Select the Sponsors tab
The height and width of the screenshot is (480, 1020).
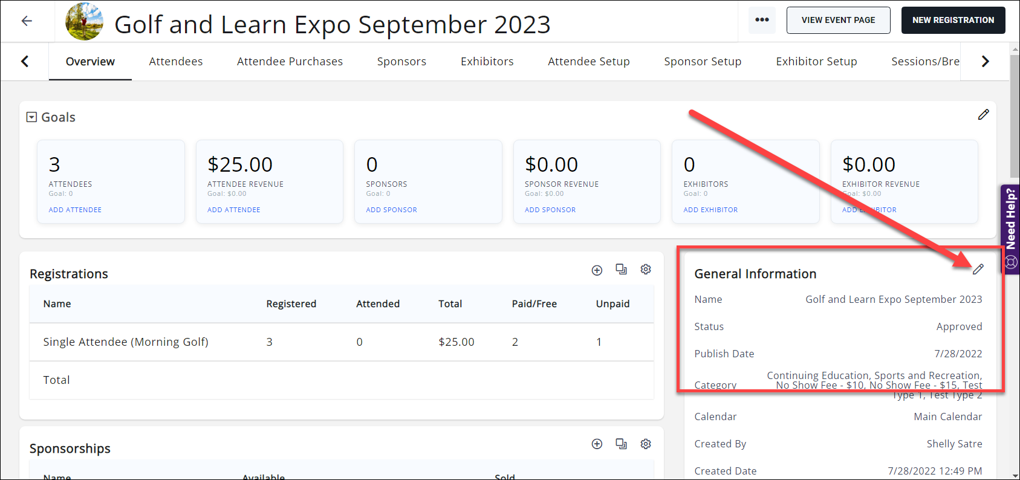tap(401, 62)
